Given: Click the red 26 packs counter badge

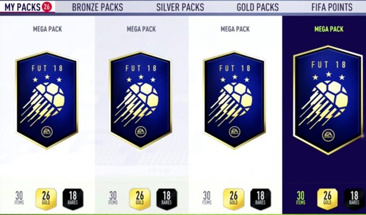Looking at the screenshot, I should click(47, 7).
